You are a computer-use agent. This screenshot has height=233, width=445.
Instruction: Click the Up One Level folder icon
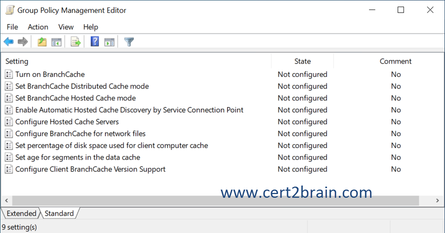[42, 42]
